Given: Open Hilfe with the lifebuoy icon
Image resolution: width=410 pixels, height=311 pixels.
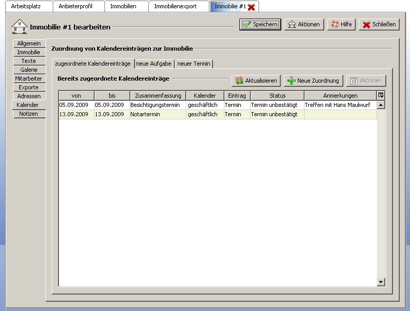Looking at the screenshot, I should click(x=341, y=24).
